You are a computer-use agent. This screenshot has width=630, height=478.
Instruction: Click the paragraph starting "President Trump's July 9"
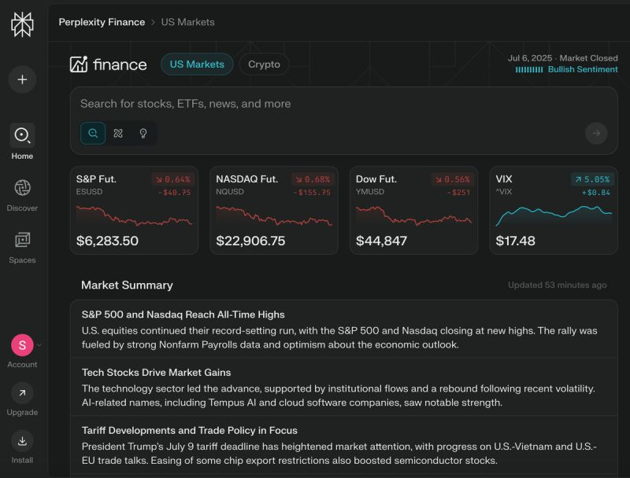(339, 454)
